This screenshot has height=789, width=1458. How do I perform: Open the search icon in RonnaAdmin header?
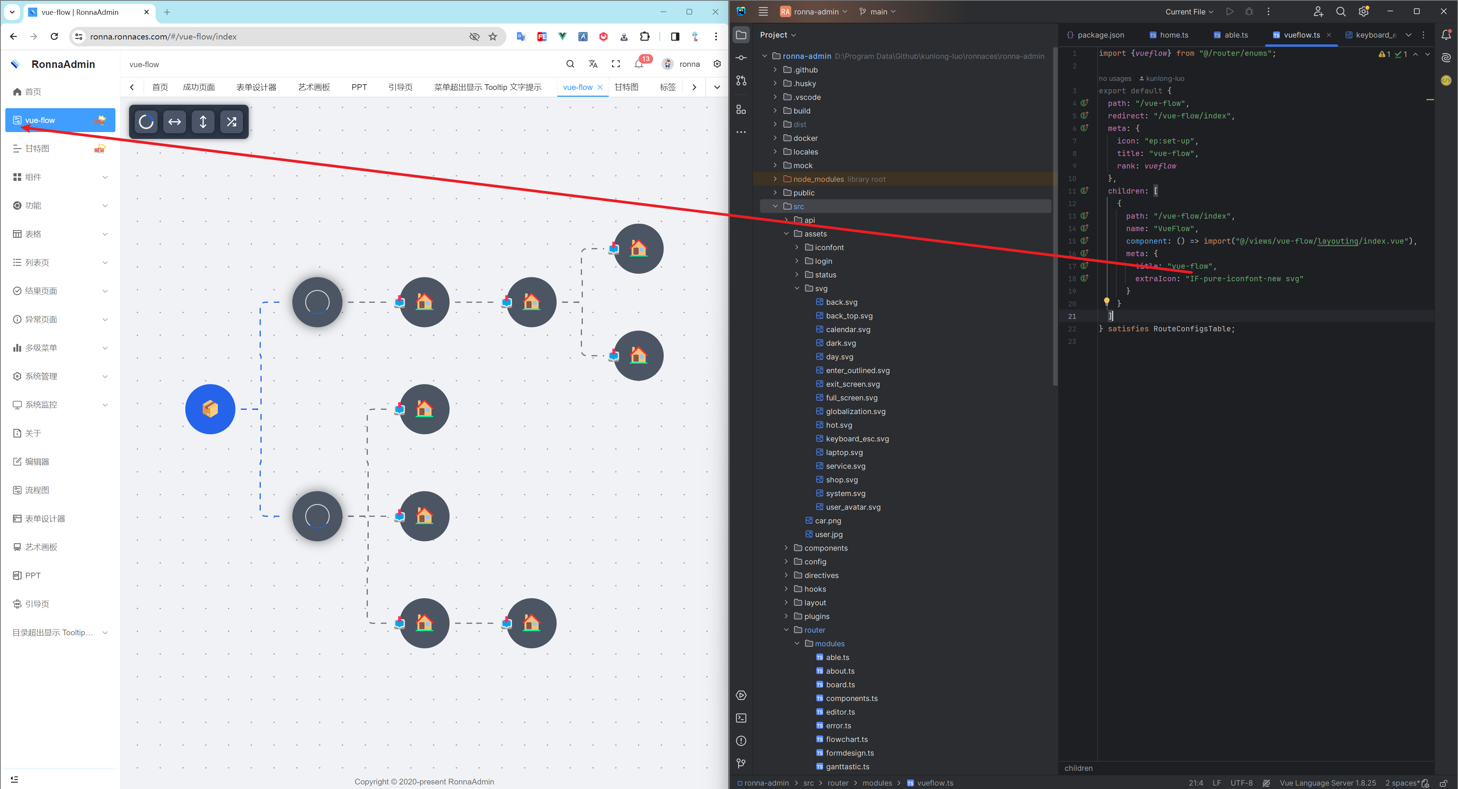pyautogui.click(x=571, y=64)
